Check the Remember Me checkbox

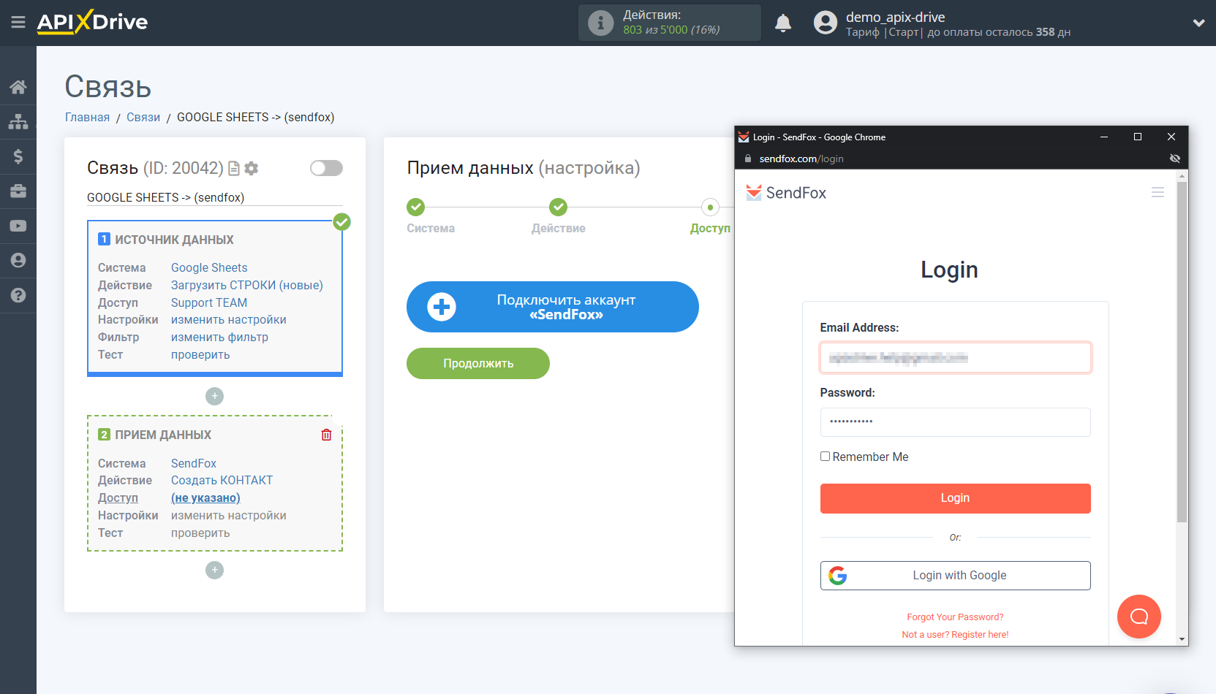pos(825,456)
